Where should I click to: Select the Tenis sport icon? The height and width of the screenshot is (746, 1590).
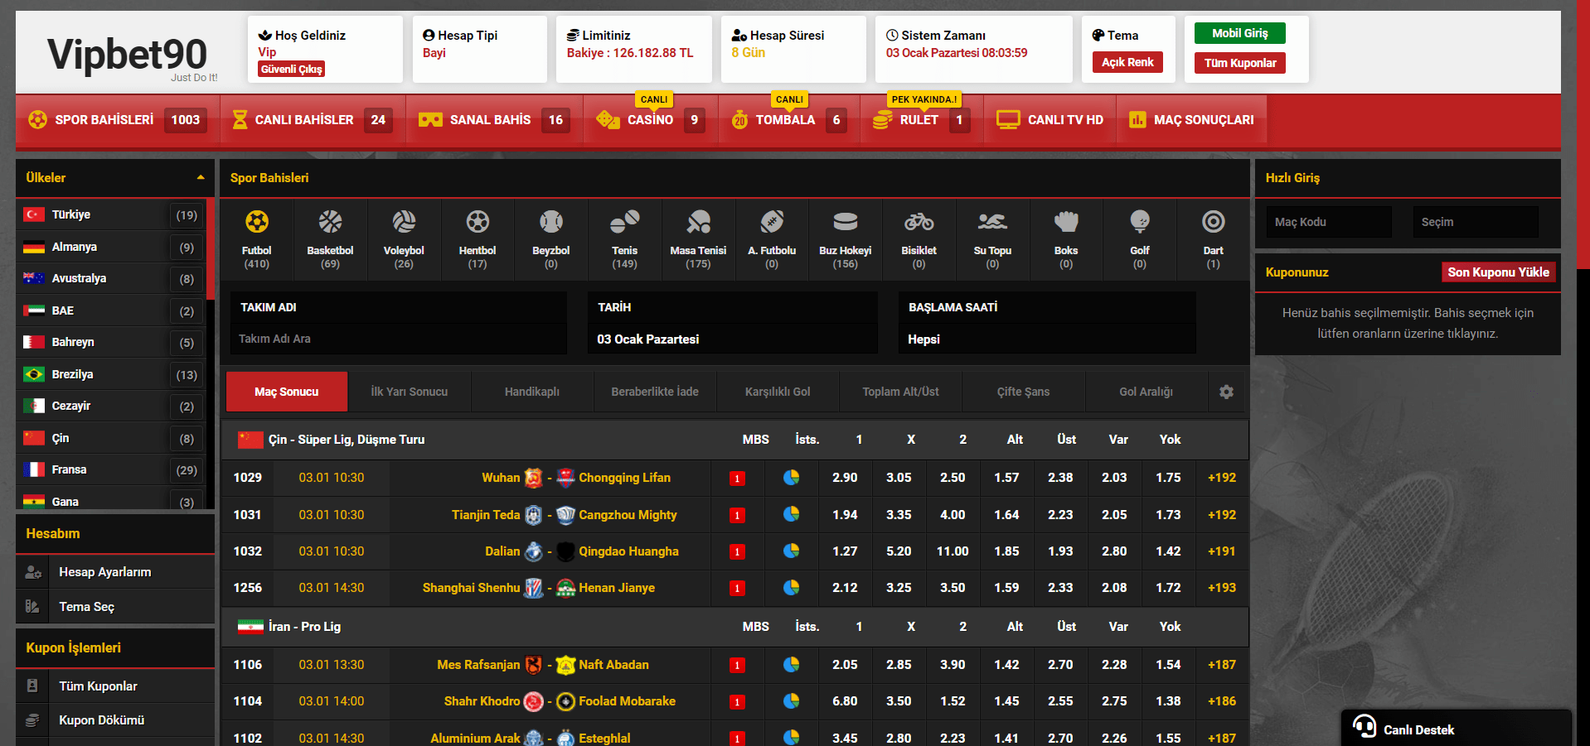(x=624, y=222)
